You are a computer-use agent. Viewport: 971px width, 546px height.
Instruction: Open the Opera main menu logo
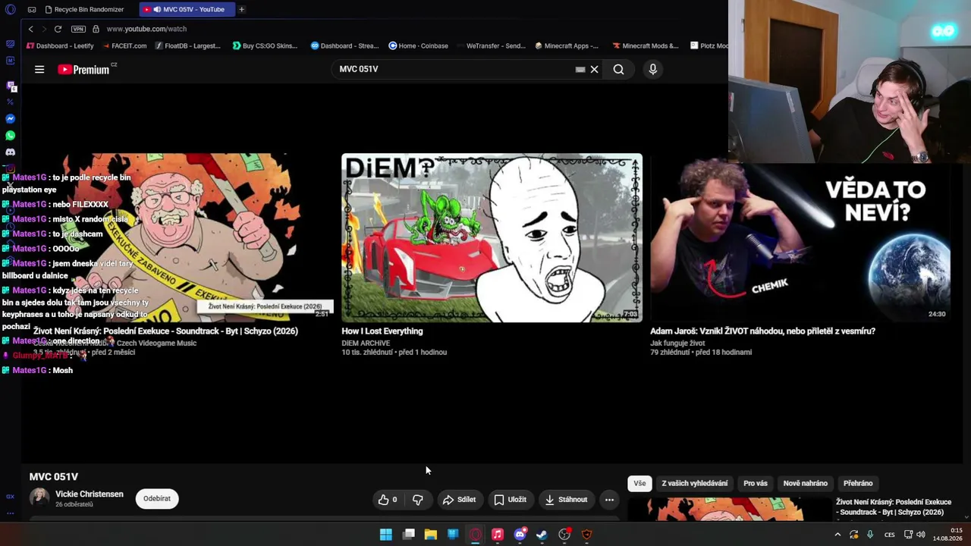[10, 9]
